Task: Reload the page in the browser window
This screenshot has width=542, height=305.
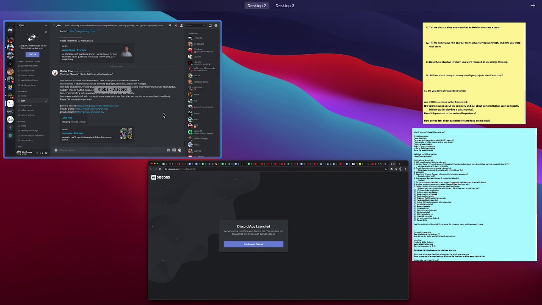Action: tap(160, 169)
